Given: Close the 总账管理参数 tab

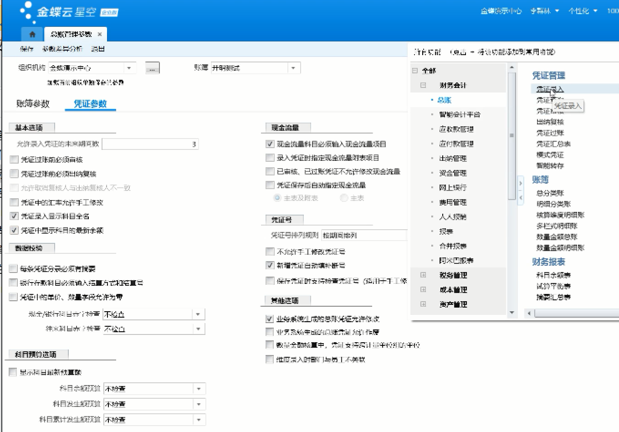Looking at the screenshot, I should tap(100, 34).
